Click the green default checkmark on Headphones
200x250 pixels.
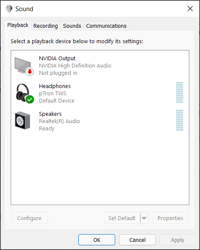30,99
